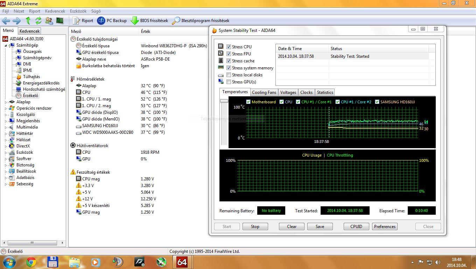This screenshot has height=269, width=476.
Task: Click the temperature graph vertical slider handle
Action: [x=224, y=101]
